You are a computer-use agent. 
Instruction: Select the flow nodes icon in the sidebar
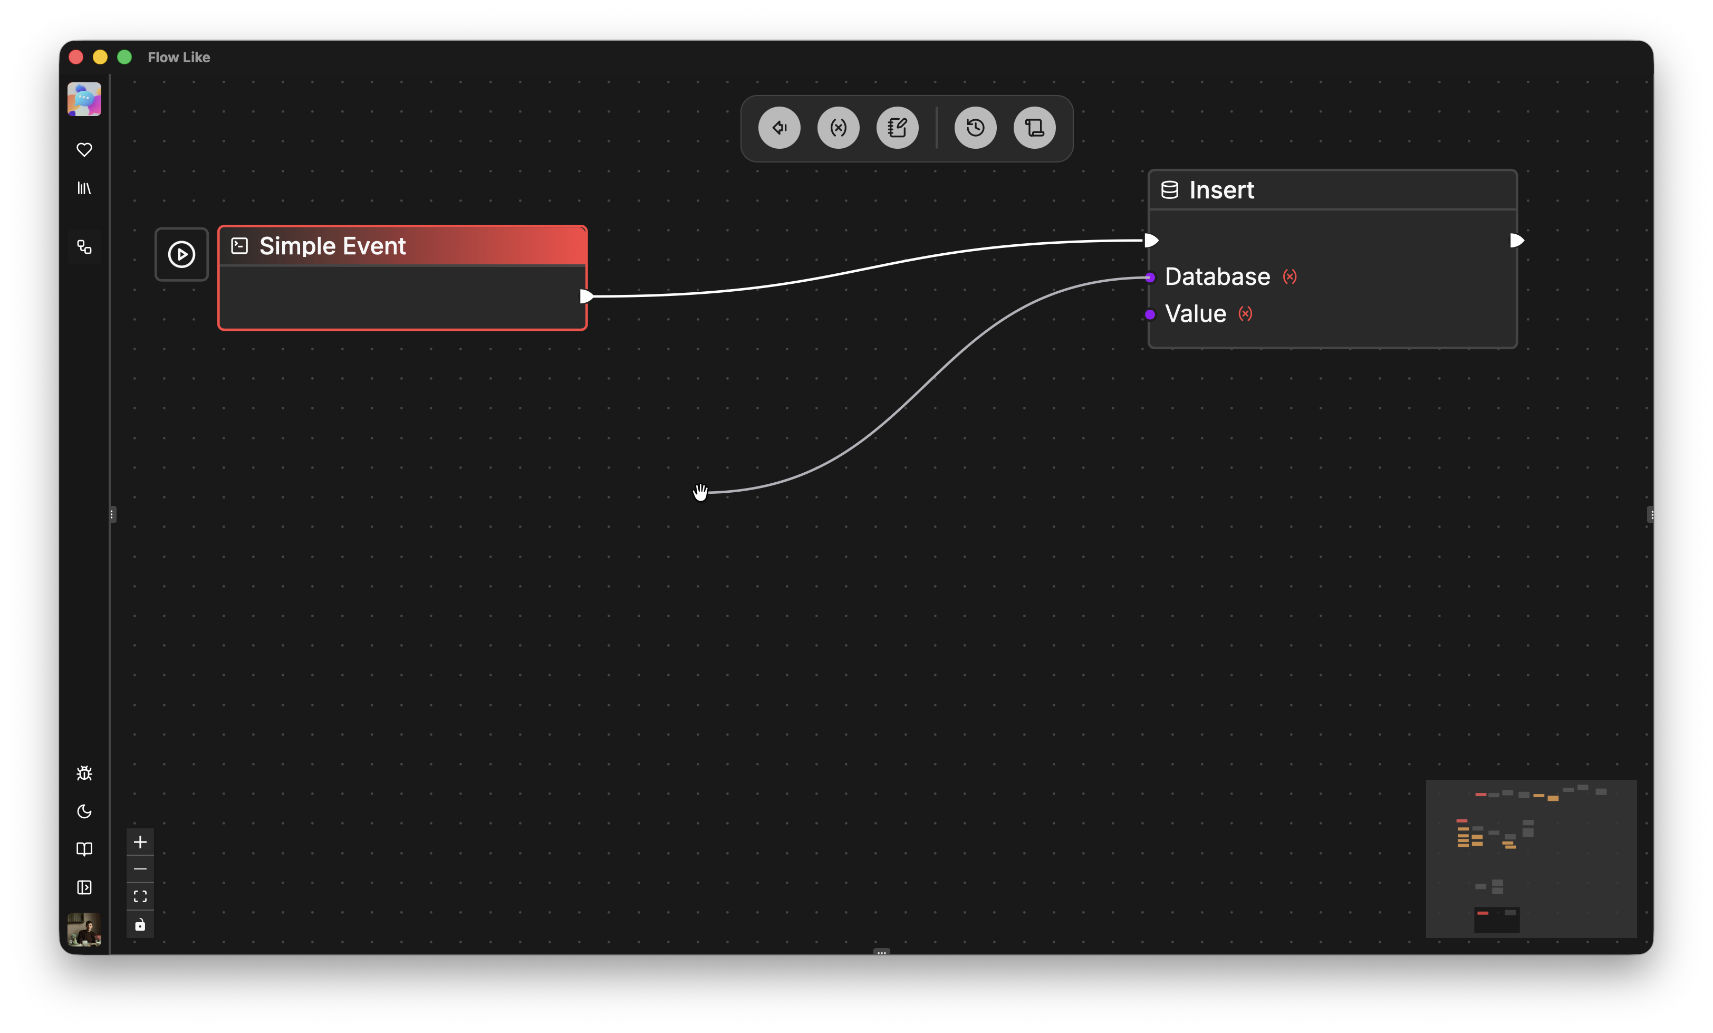[84, 247]
